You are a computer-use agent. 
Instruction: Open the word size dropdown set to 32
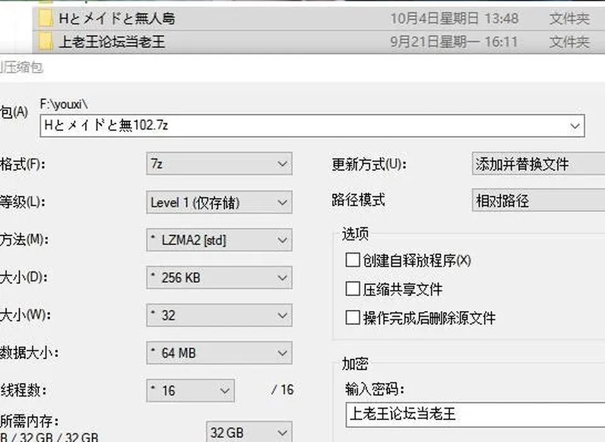pos(219,315)
